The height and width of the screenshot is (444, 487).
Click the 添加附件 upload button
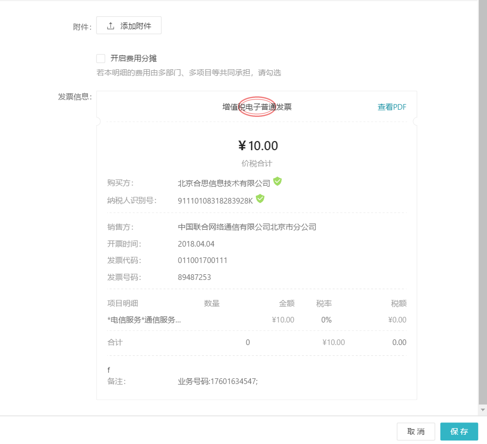coord(129,26)
